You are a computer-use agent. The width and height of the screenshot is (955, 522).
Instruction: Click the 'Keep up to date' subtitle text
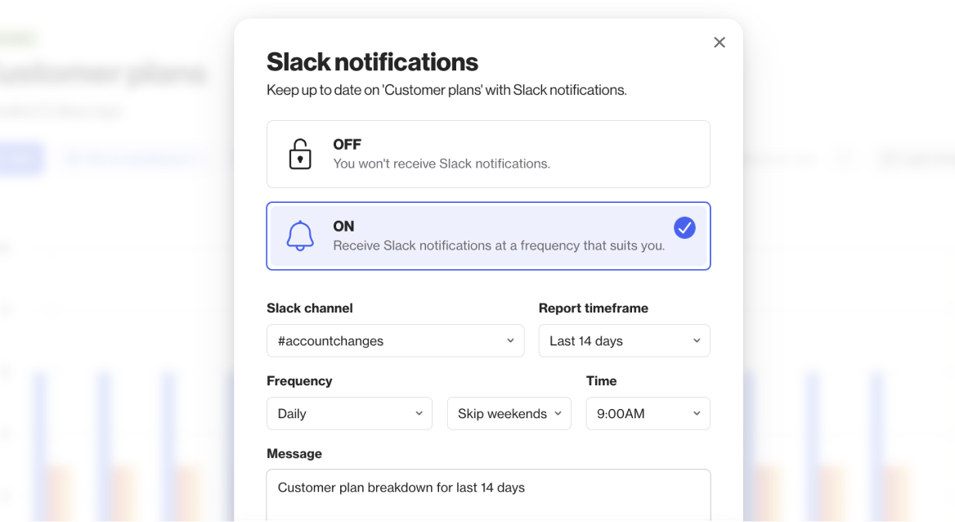(446, 90)
